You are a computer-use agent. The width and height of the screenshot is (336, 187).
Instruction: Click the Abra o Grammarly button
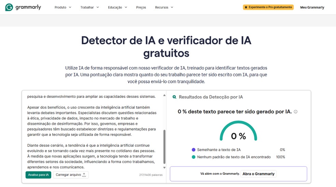258,174
